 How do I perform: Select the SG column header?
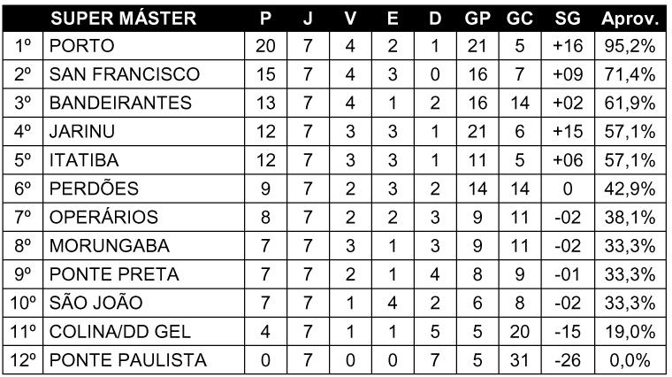point(568,18)
